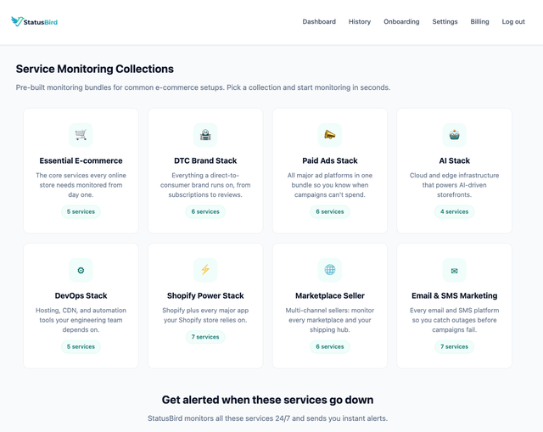Click the 5 services badge in Essential E-commerce

81,211
